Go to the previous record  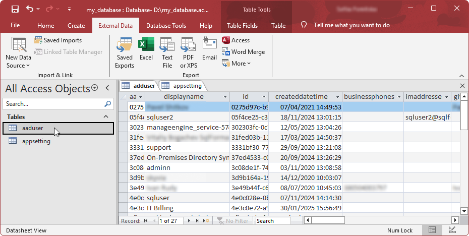(x=154, y=221)
